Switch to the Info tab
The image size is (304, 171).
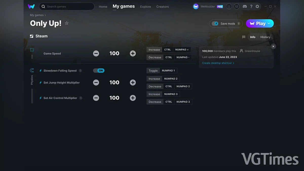253,37
